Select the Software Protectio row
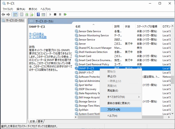 click(x=89, y=77)
